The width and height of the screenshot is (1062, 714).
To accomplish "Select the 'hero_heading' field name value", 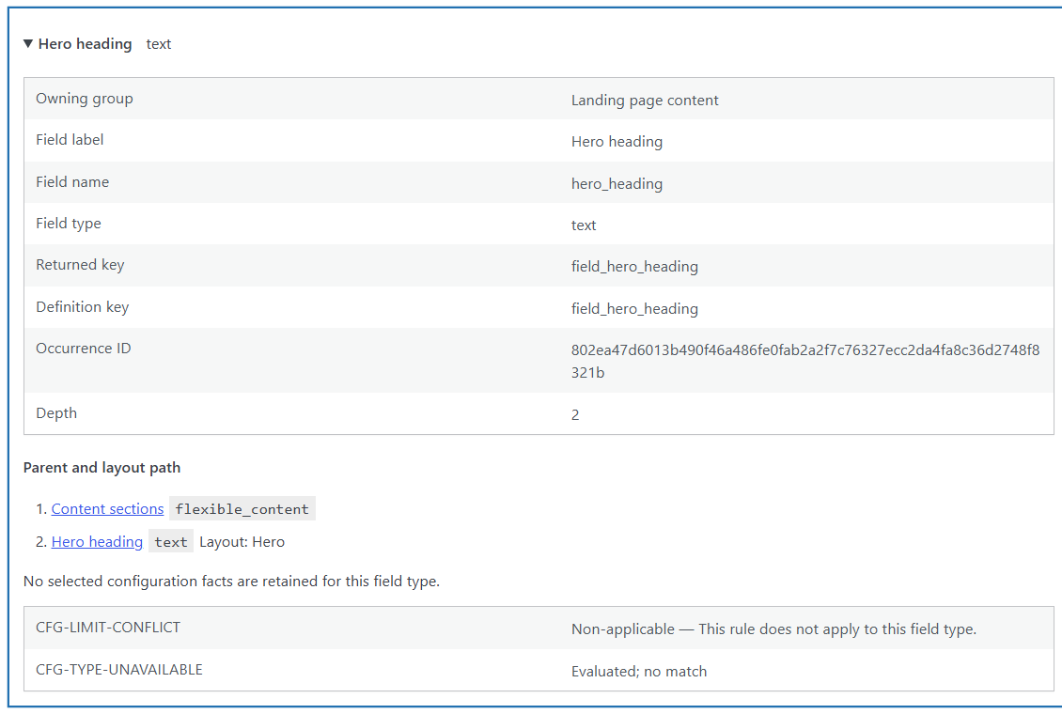I will pos(617,184).
